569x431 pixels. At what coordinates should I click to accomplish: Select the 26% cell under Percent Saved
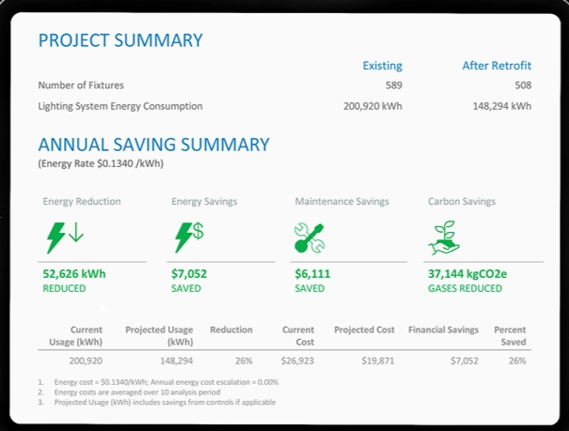pos(517,362)
